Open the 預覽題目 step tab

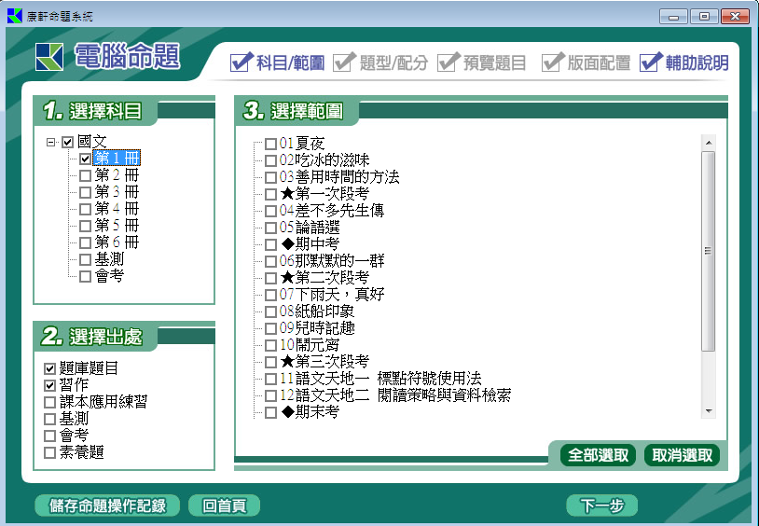[x=482, y=62]
